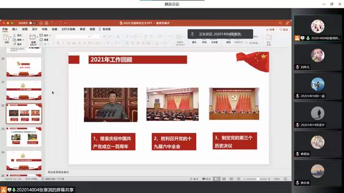Switch to Slide Sorter grid view icon

[x=224, y=179]
